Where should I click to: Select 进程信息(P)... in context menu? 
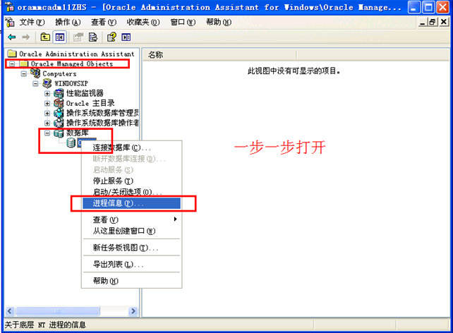(x=131, y=203)
